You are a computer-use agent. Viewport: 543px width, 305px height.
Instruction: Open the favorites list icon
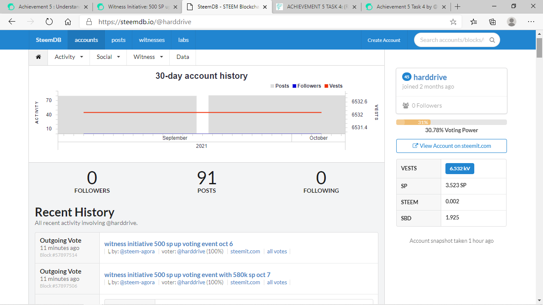[x=473, y=22]
